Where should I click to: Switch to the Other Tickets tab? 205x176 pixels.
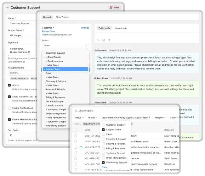coord(62,17)
